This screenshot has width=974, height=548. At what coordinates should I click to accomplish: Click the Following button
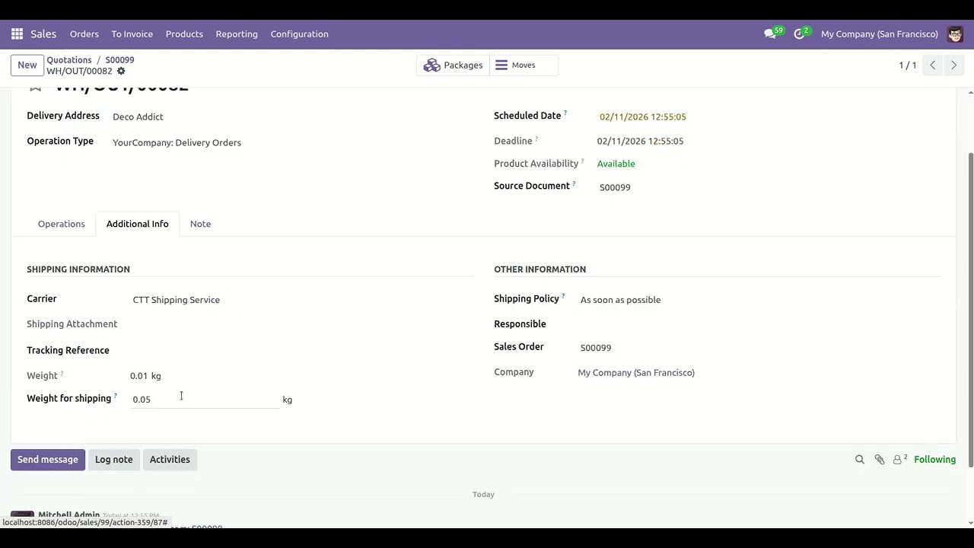tap(934, 460)
